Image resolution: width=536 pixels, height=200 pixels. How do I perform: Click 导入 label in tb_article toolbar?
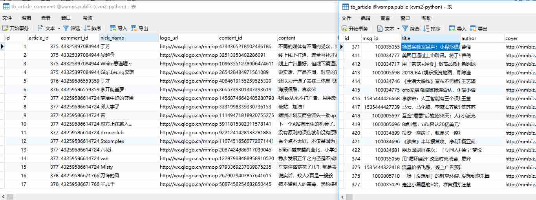462,29
